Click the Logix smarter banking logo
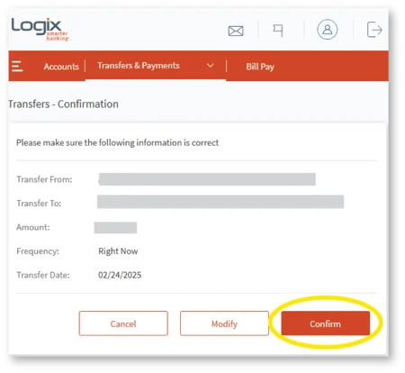Image resolution: width=405 pixels, height=373 pixels. (x=40, y=29)
